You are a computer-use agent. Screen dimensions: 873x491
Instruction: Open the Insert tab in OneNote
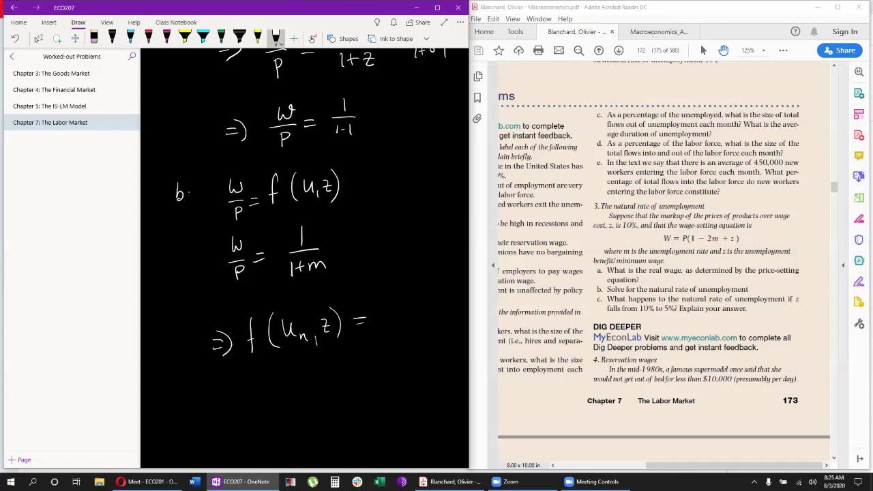pos(48,23)
